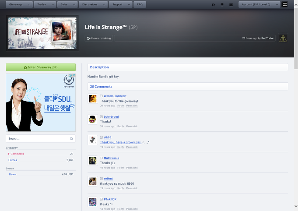The width and height of the screenshot is (298, 211).
Task: Click the Life Is Strange banner image
Action: point(42,33)
